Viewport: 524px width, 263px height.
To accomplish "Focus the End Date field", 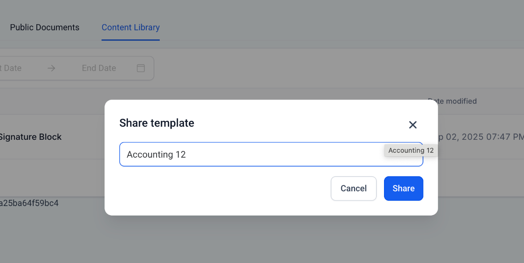I will tap(99, 68).
